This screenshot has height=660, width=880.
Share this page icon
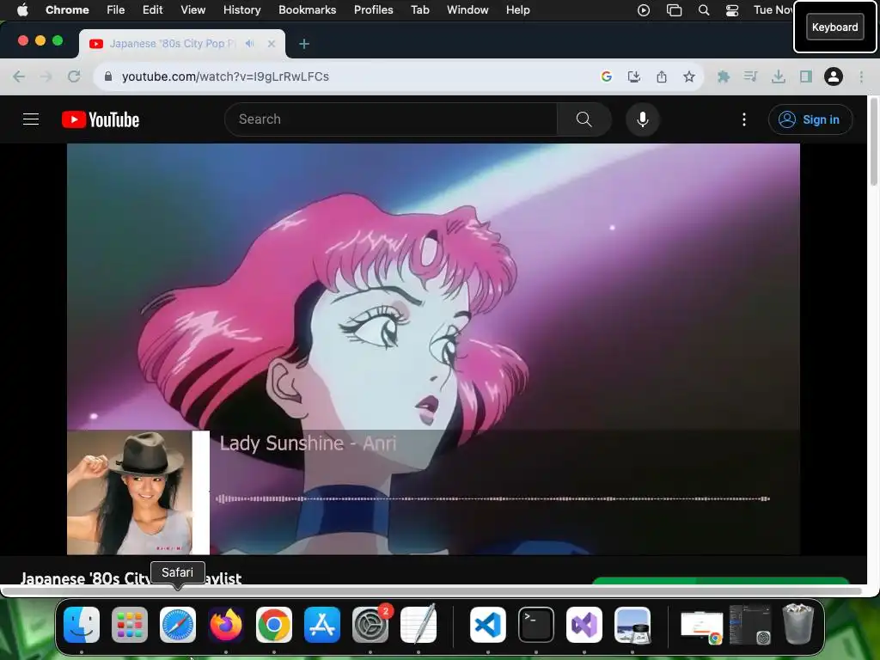pos(662,76)
